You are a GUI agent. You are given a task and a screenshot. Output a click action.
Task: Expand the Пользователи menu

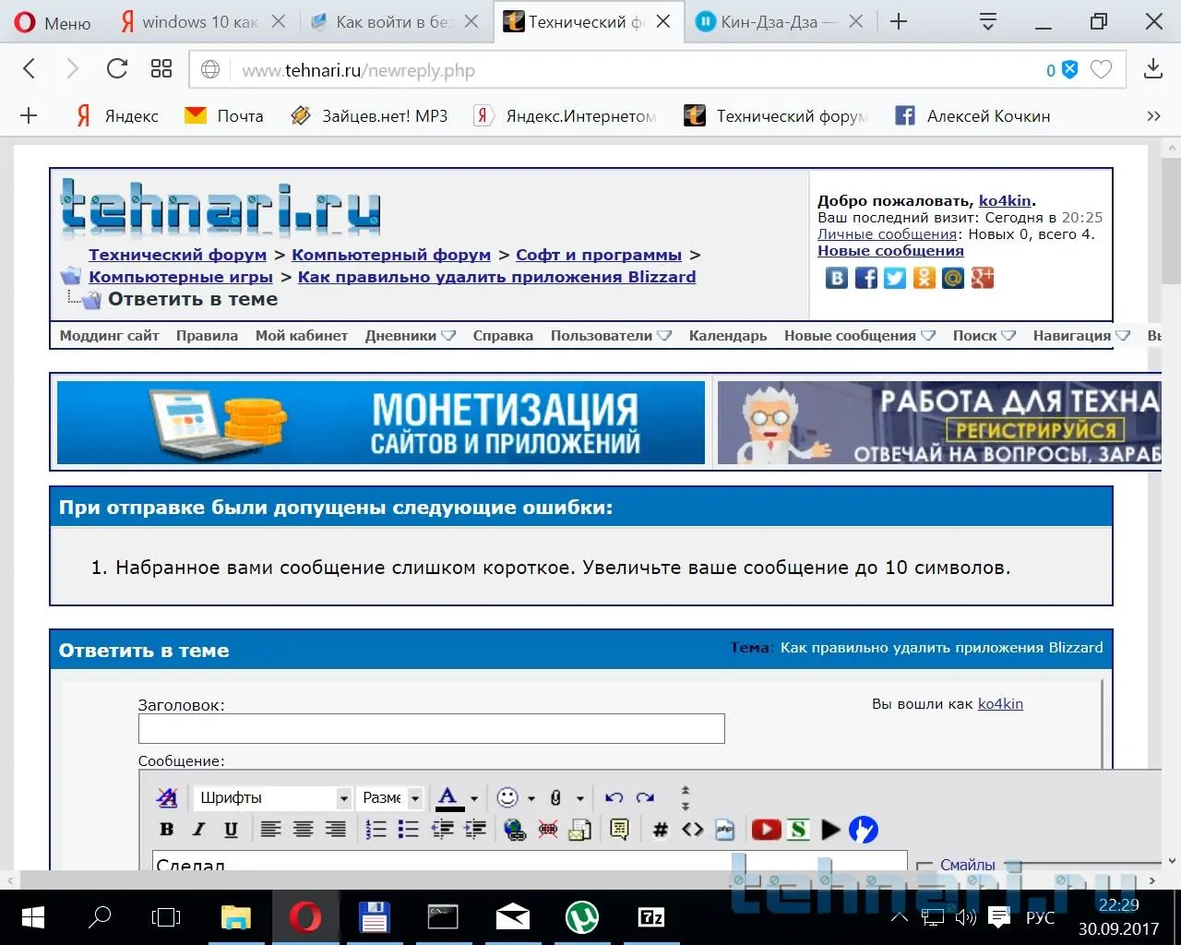coord(611,336)
